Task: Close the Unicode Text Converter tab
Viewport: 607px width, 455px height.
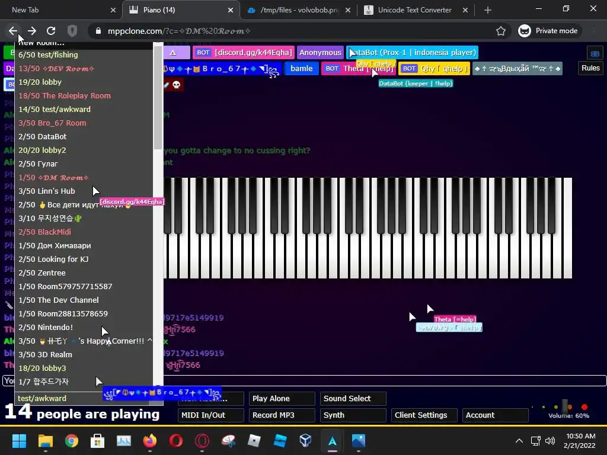Action: click(465, 10)
